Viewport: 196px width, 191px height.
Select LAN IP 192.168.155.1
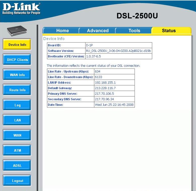tap(105, 82)
